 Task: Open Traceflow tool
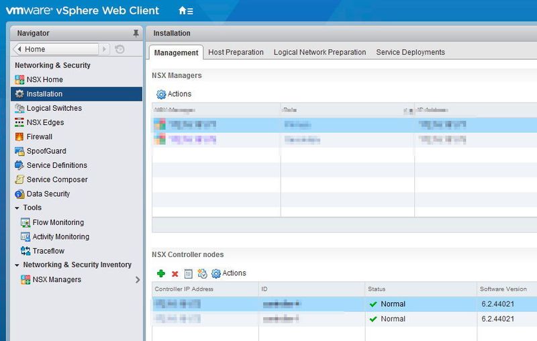[48, 251]
